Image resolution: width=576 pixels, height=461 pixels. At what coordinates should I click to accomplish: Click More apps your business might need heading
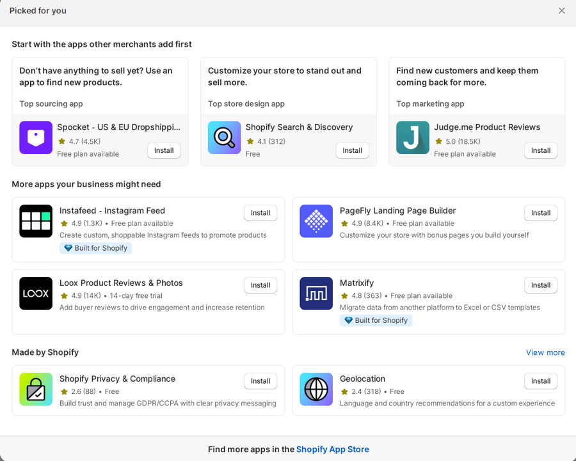tap(86, 184)
